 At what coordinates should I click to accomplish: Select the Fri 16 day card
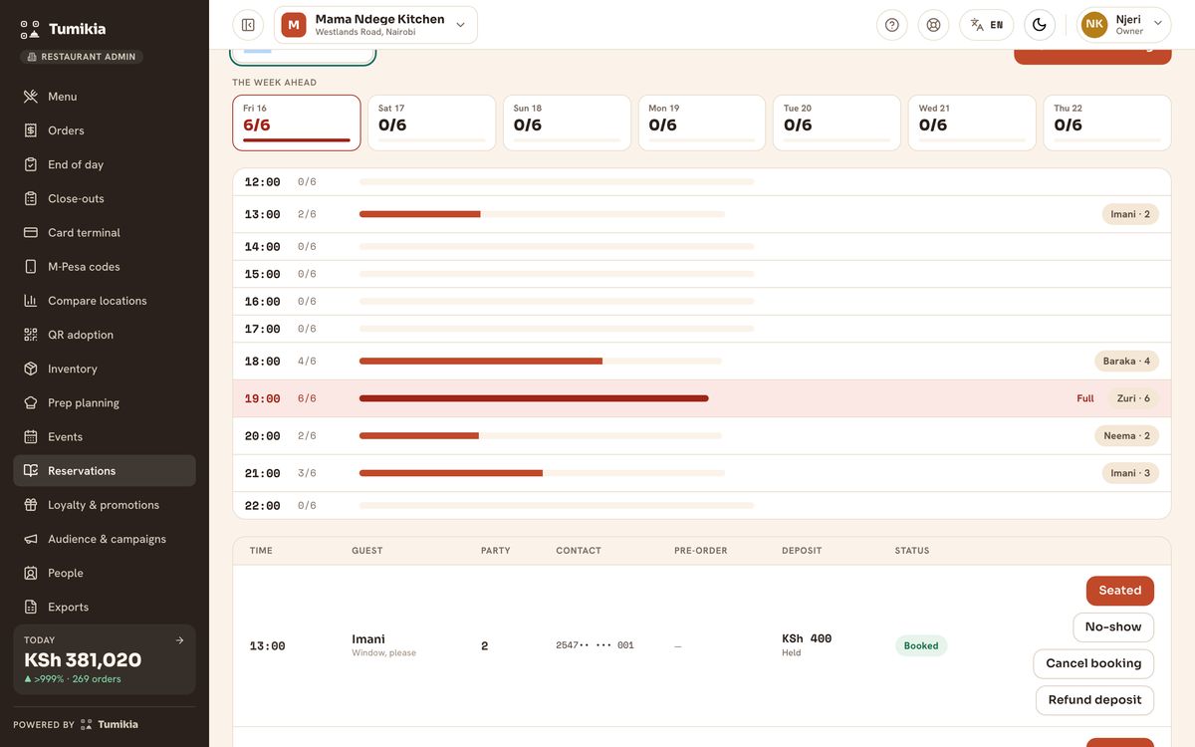click(x=297, y=123)
